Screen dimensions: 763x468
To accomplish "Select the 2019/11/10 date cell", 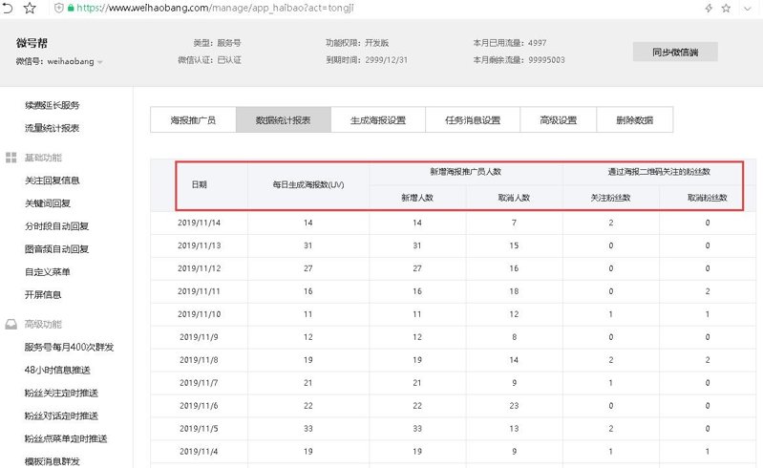I will click(x=199, y=314).
